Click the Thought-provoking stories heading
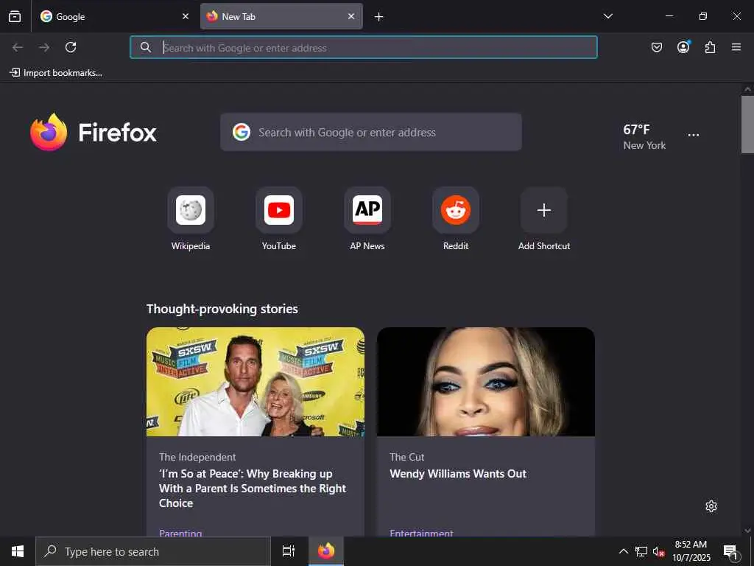The width and height of the screenshot is (754, 566). coord(222,309)
